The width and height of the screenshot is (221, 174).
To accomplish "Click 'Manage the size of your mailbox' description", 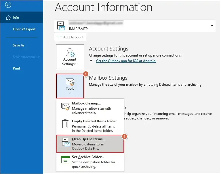I will (x=145, y=85).
